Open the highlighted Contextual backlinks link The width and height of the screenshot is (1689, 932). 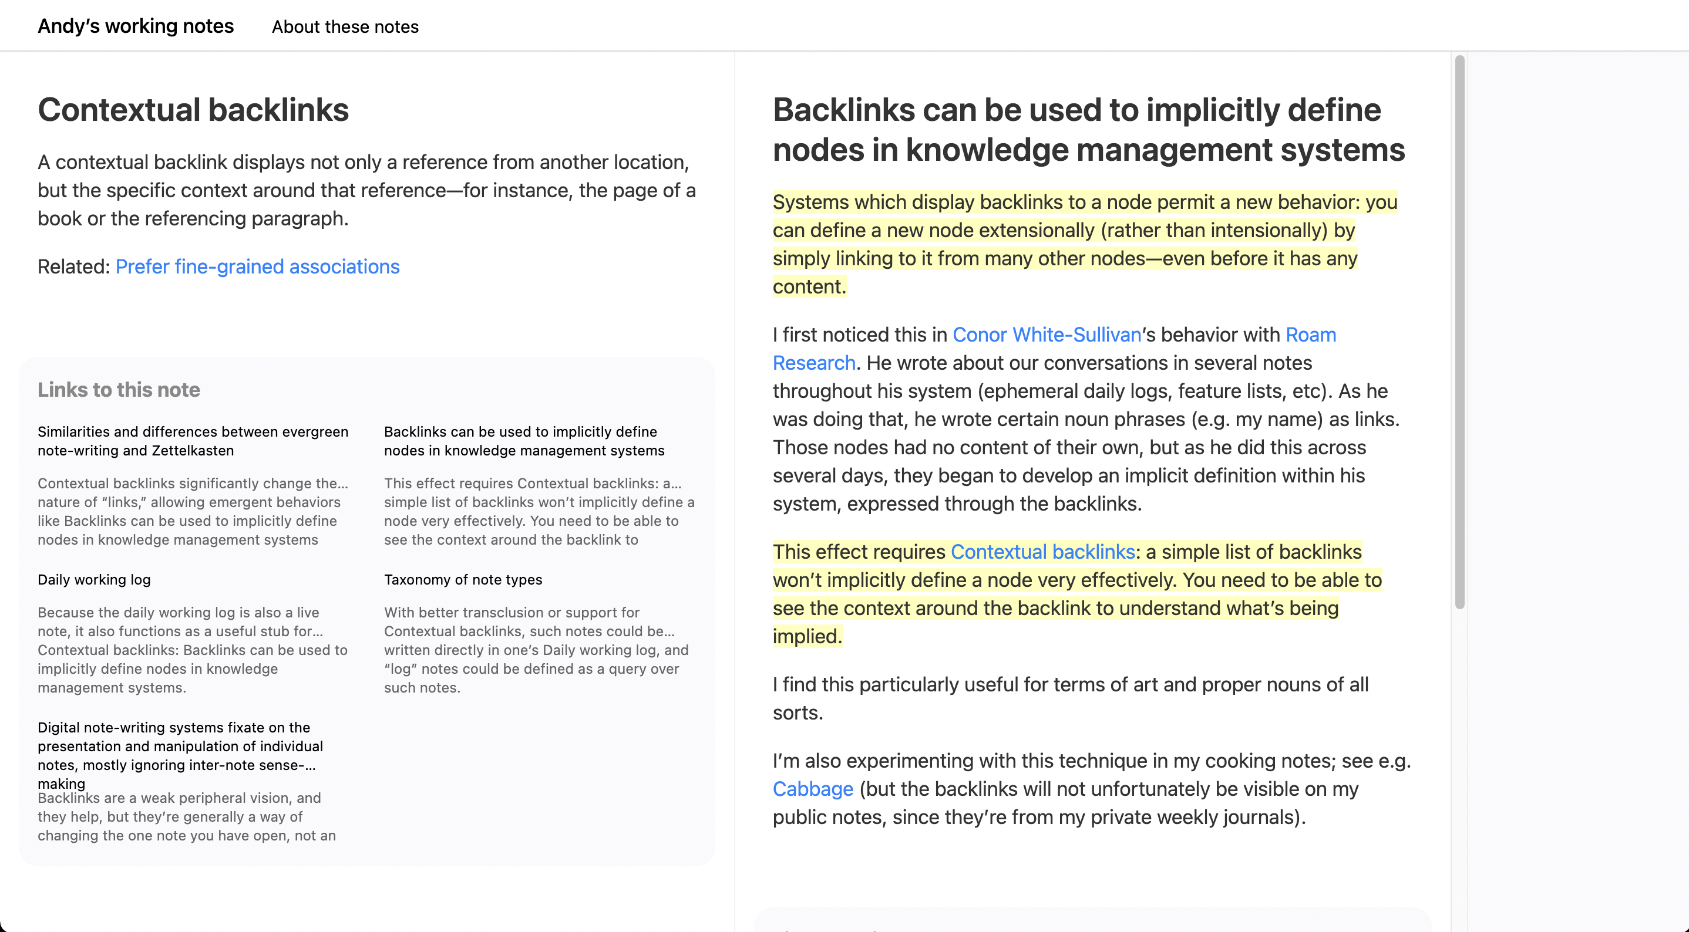tap(1042, 552)
